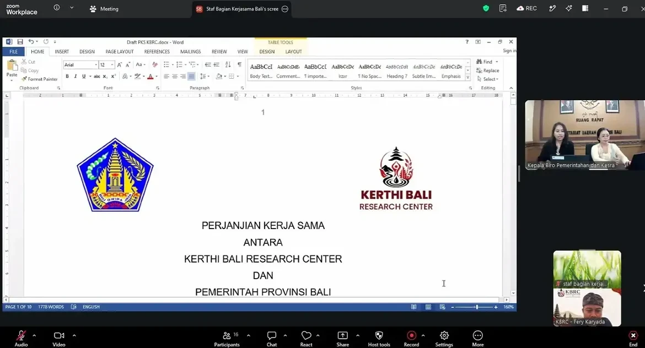Open Zoom Host tools shield
This screenshot has height=348, width=645.
click(379, 339)
